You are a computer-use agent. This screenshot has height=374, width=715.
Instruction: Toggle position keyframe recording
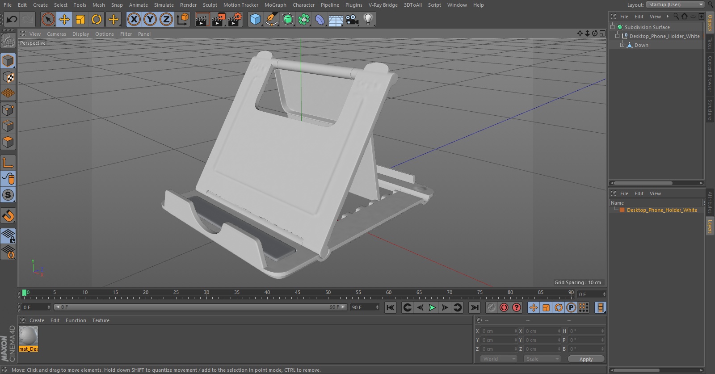(x=534, y=307)
